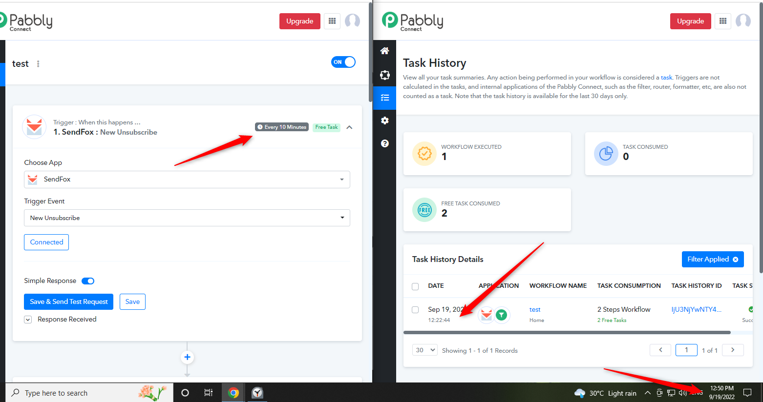Open the puzzle-piece integrations sidebar icon
The image size is (763, 402).
point(385,75)
